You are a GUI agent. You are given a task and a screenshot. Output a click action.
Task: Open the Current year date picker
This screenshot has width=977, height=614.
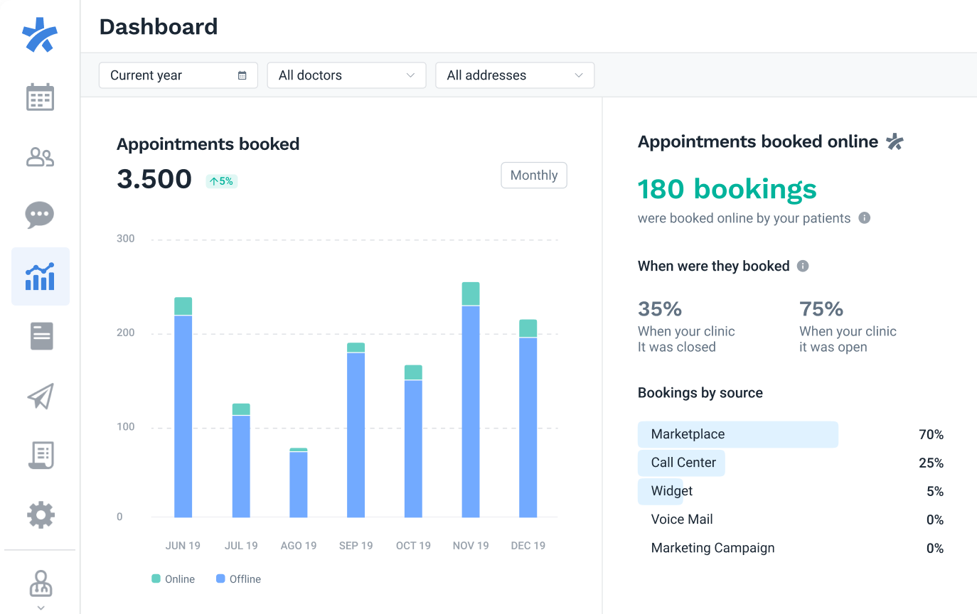178,75
